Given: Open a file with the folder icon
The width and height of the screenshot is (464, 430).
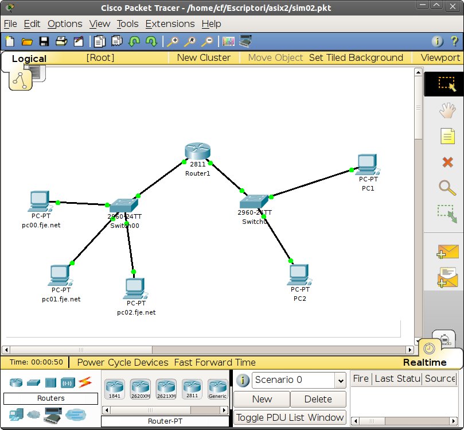Looking at the screenshot, I should (27, 42).
